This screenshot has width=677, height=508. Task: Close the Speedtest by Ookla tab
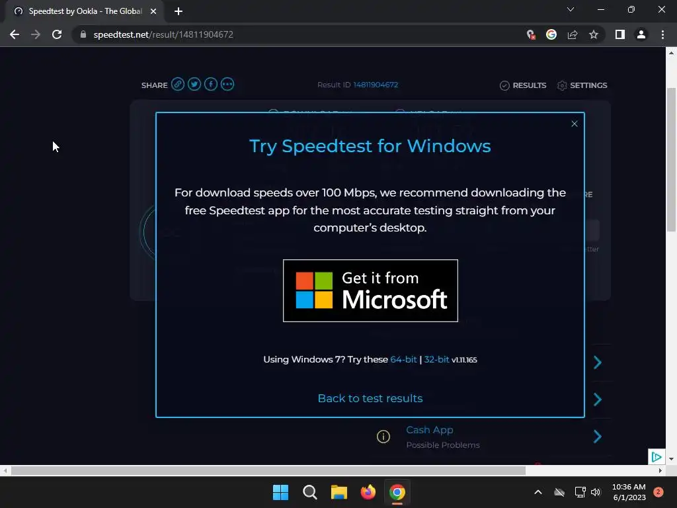pos(153,11)
